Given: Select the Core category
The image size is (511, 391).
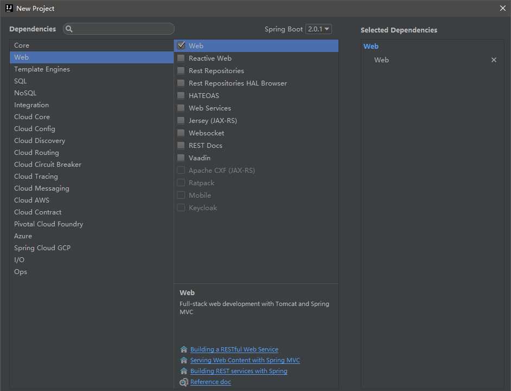Looking at the screenshot, I should pyautogui.click(x=92, y=45).
